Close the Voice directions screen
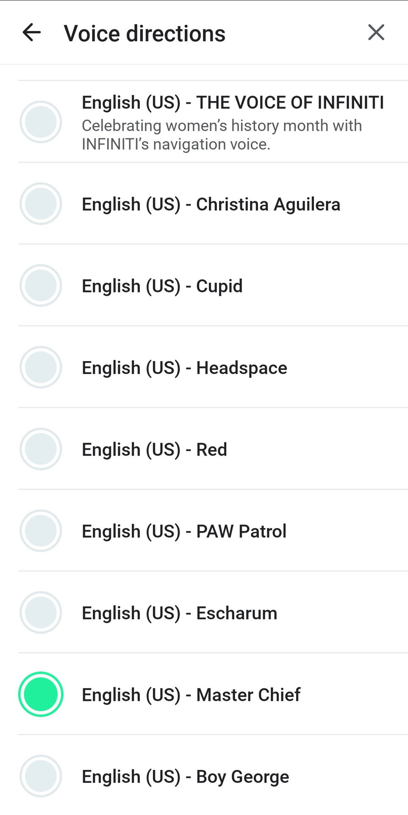408x815 pixels. (x=376, y=33)
